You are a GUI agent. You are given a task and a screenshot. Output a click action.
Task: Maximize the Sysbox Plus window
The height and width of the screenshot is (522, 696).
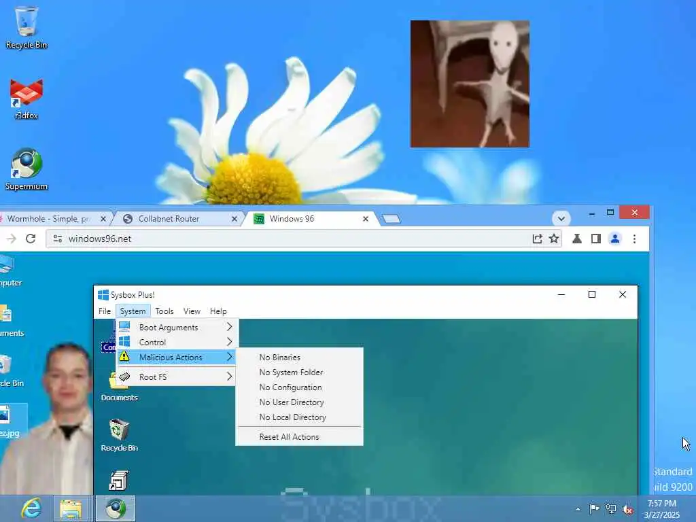click(x=592, y=294)
